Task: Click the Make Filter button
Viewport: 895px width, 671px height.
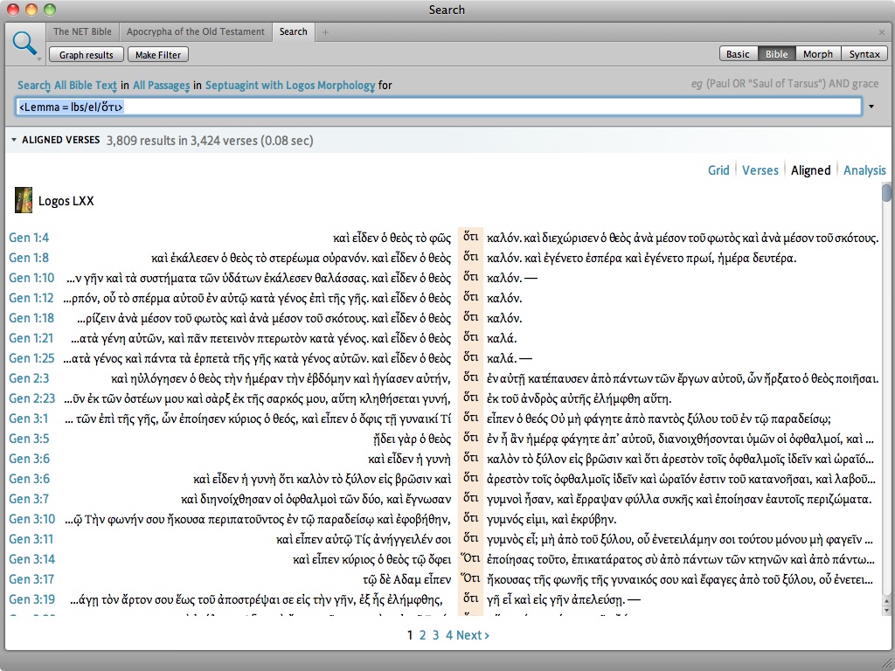Action: click(x=158, y=55)
